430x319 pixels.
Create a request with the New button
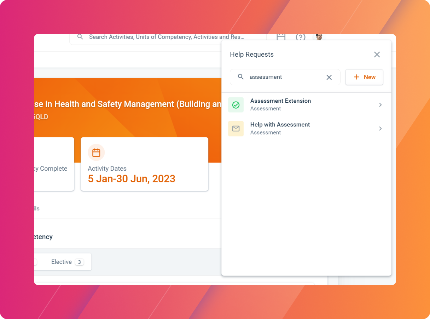[364, 77]
